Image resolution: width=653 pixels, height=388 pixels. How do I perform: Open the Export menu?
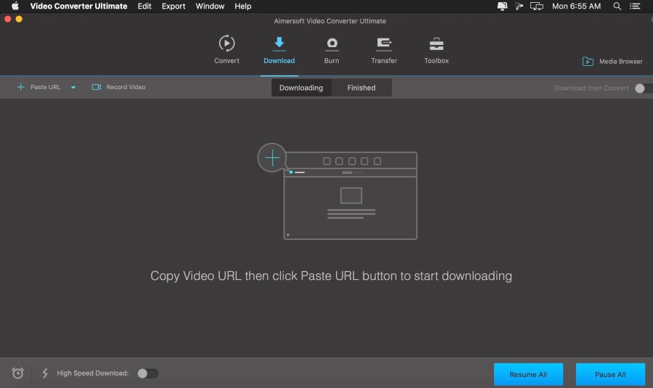[x=173, y=7]
